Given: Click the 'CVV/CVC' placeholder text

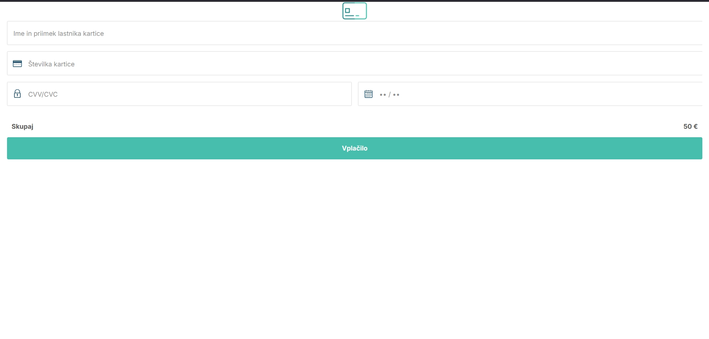Looking at the screenshot, I should pyautogui.click(x=43, y=94).
